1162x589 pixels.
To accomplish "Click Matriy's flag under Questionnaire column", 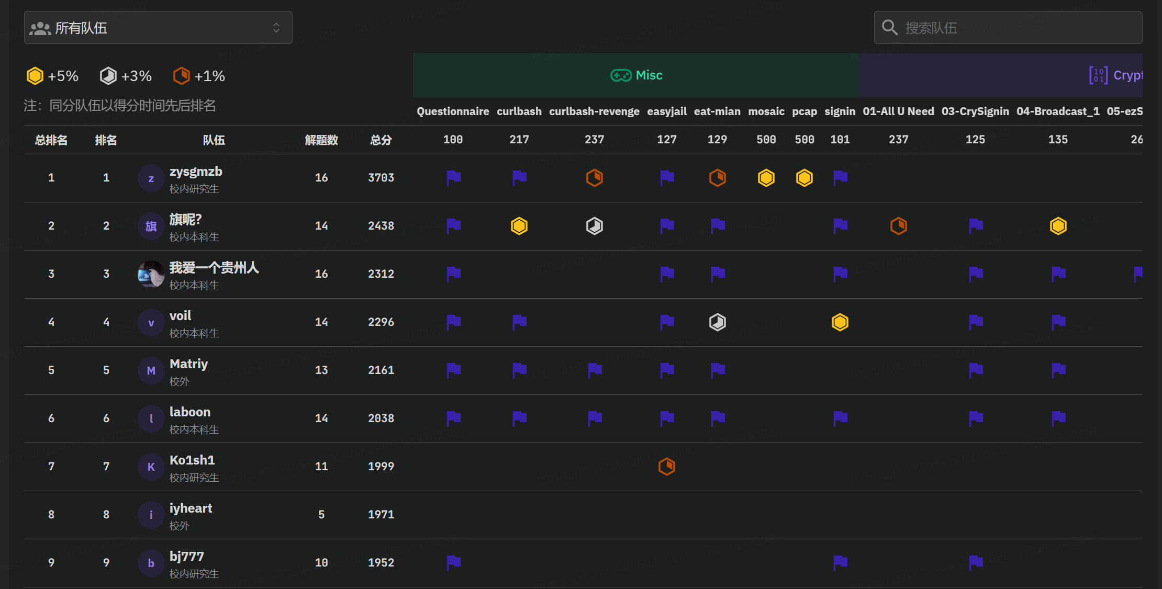I will click(453, 370).
